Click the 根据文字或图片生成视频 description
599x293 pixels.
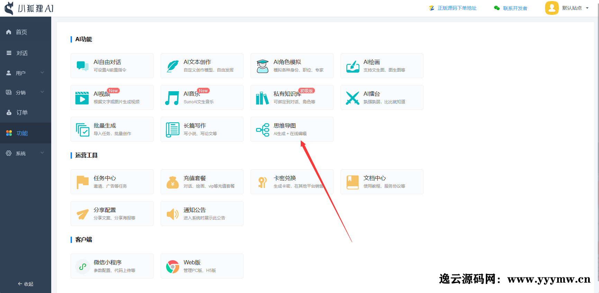[117, 102]
